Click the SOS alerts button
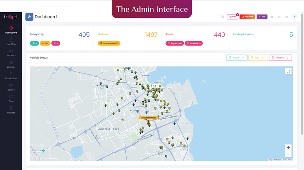The width and height of the screenshot is (304, 170). click(x=233, y=17)
